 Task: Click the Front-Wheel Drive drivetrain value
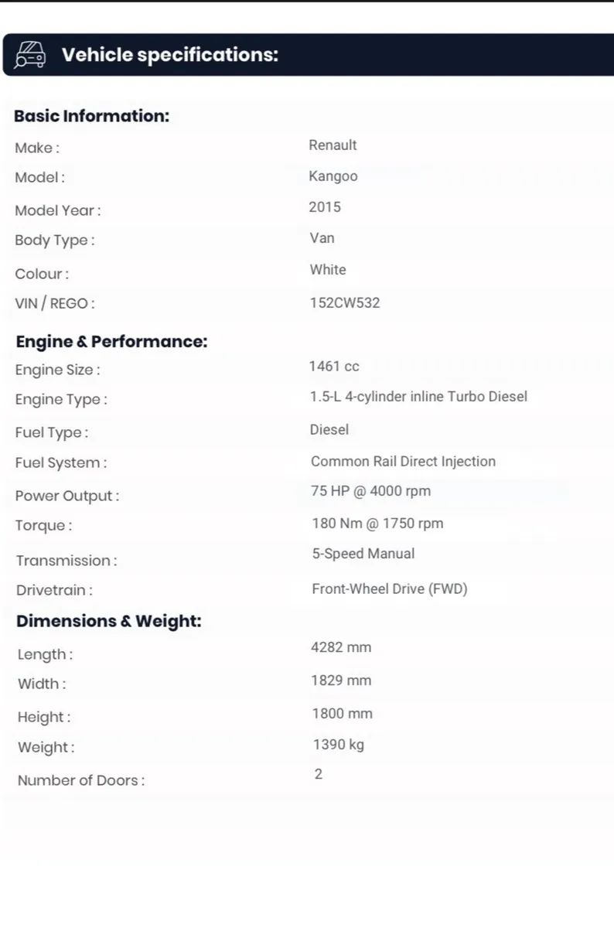(390, 589)
